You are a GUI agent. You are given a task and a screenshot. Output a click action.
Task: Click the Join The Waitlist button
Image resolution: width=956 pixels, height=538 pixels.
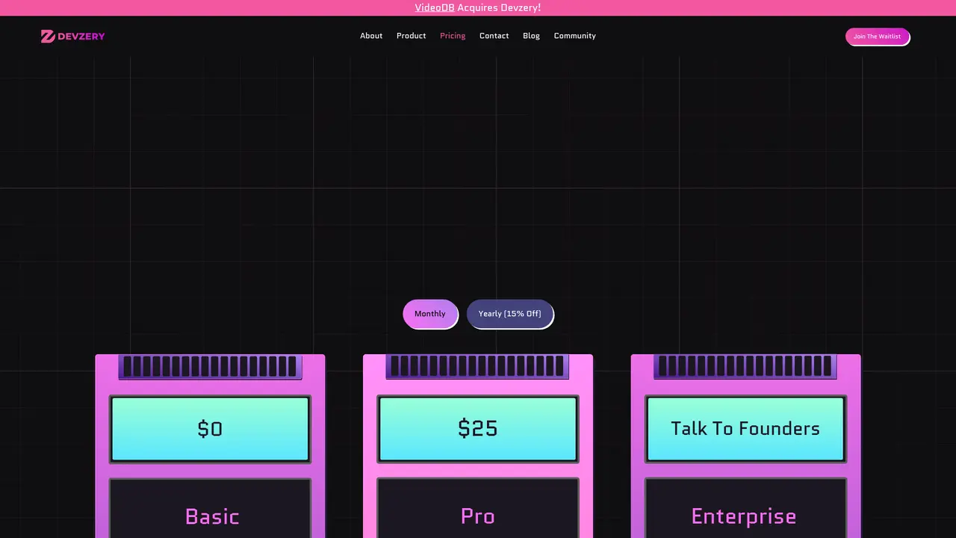(x=878, y=37)
